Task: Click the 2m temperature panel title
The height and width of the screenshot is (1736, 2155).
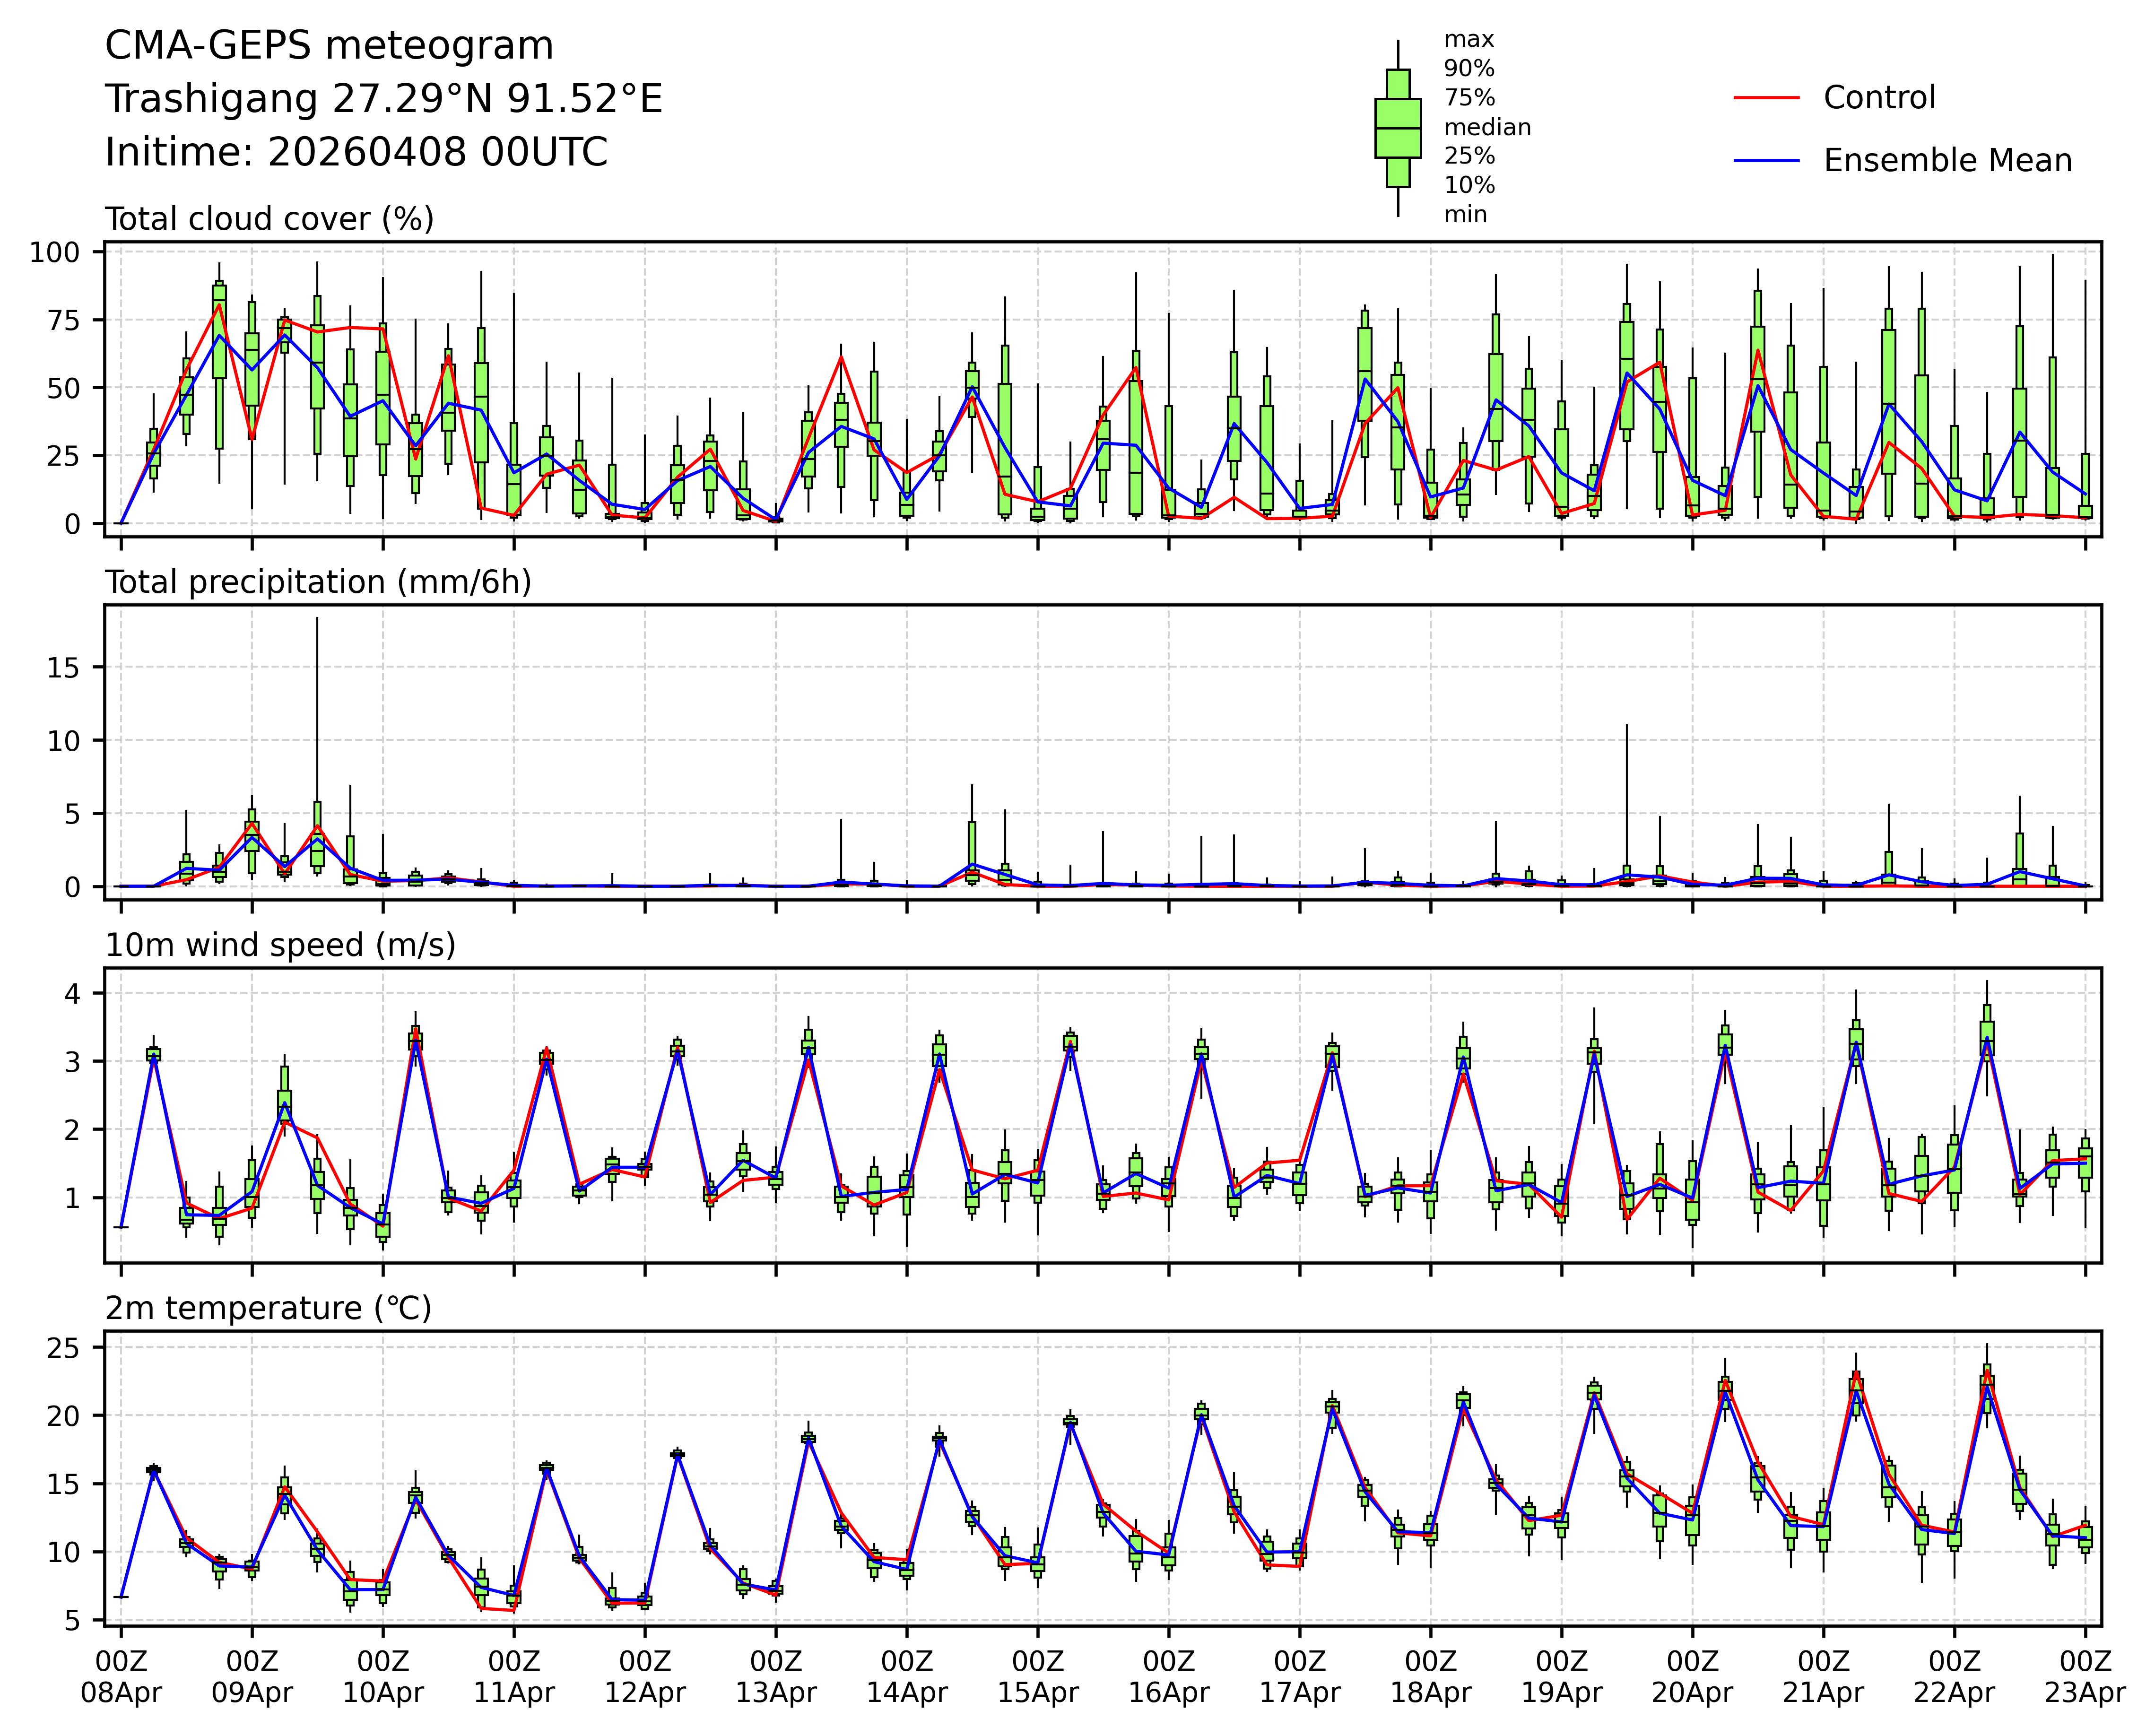Action: click(268, 1308)
